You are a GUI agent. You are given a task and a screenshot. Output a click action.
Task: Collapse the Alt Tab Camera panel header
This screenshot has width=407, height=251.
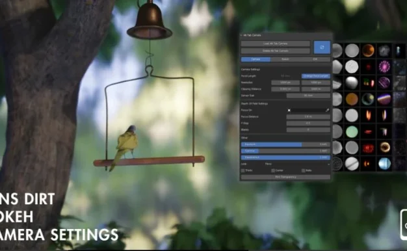[241, 35]
